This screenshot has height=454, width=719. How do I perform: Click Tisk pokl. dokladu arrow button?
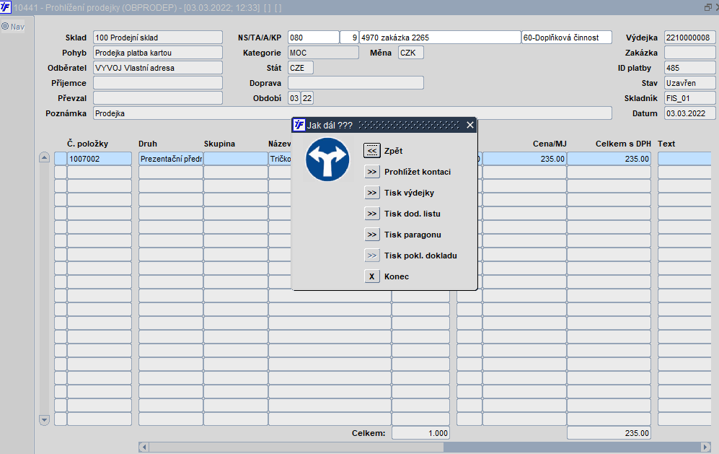tap(372, 256)
